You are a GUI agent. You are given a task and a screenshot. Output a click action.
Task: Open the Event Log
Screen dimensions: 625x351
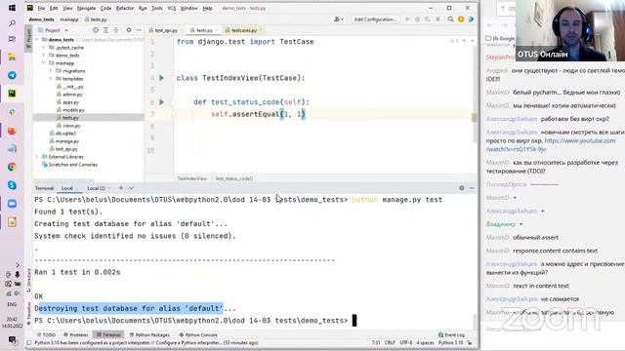[451, 334]
